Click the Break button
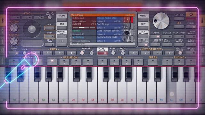 (153, 62)
